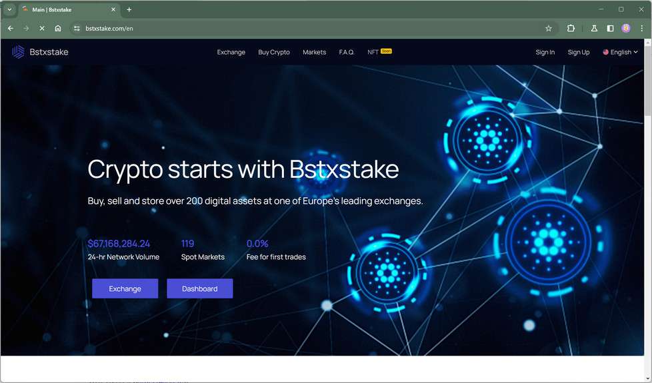Toggle the browser side panel icon
The width and height of the screenshot is (652, 383).
(x=610, y=28)
